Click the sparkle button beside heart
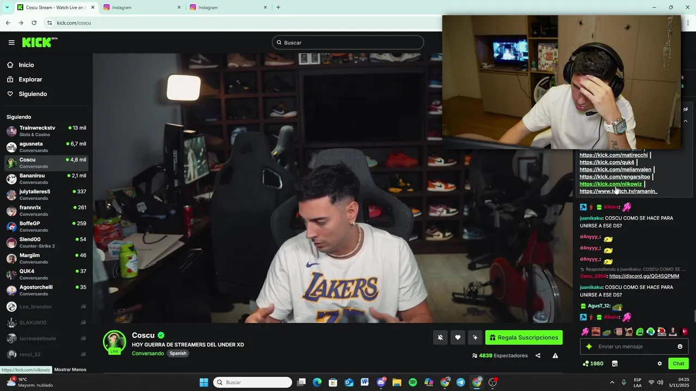Viewport: 696px width, 391px height. [x=475, y=338]
